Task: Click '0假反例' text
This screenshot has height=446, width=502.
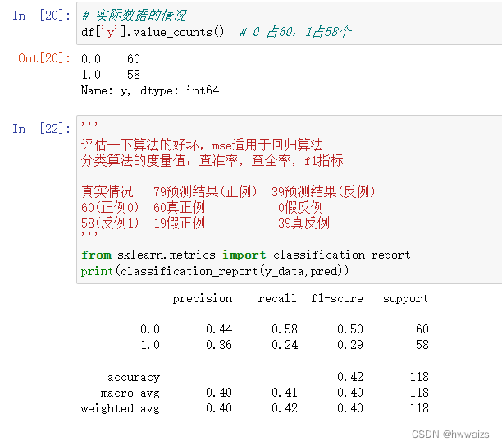Action: tap(300, 208)
